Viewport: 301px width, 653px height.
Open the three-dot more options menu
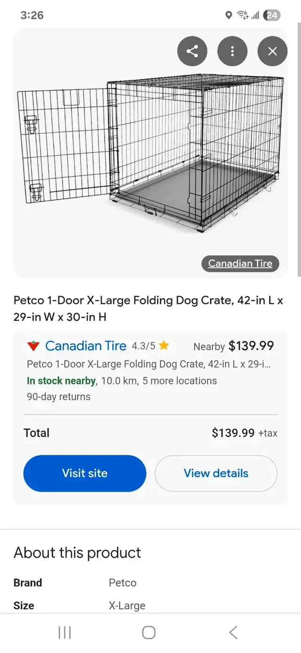pos(232,51)
